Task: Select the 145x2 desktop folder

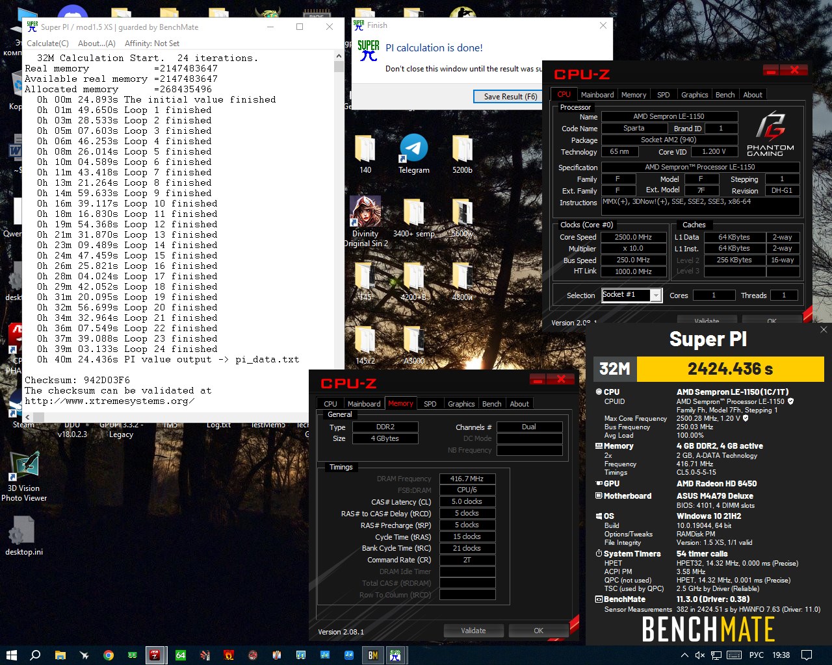Action: coord(365,345)
